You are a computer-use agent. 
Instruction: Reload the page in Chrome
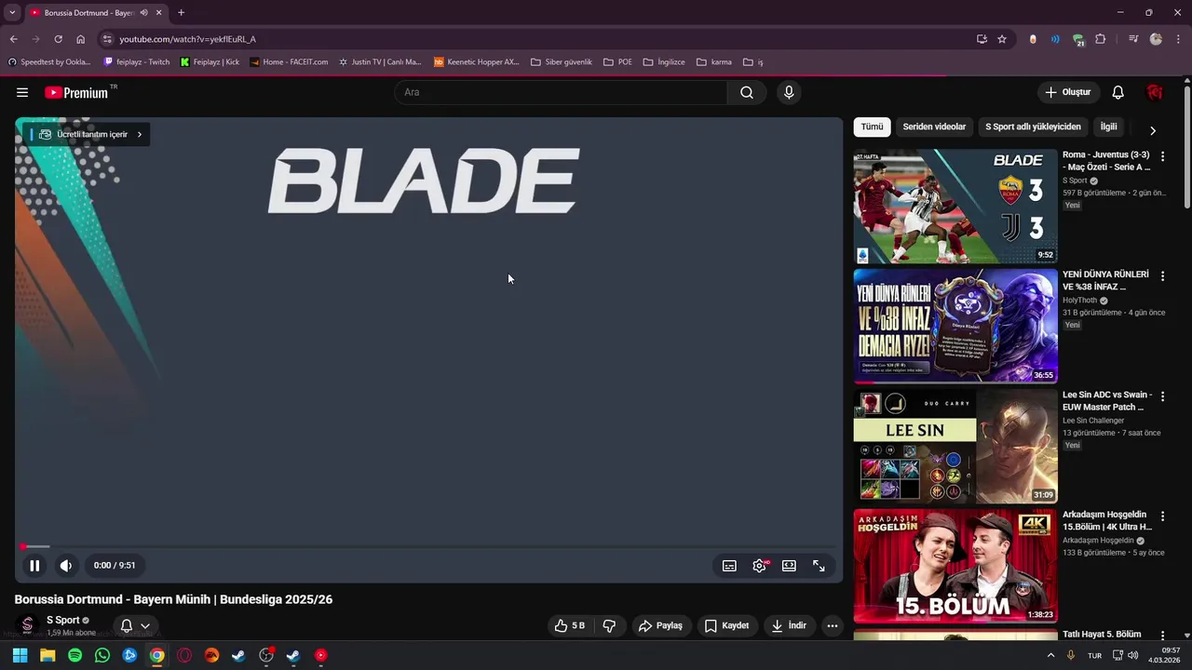click(58, 39)
